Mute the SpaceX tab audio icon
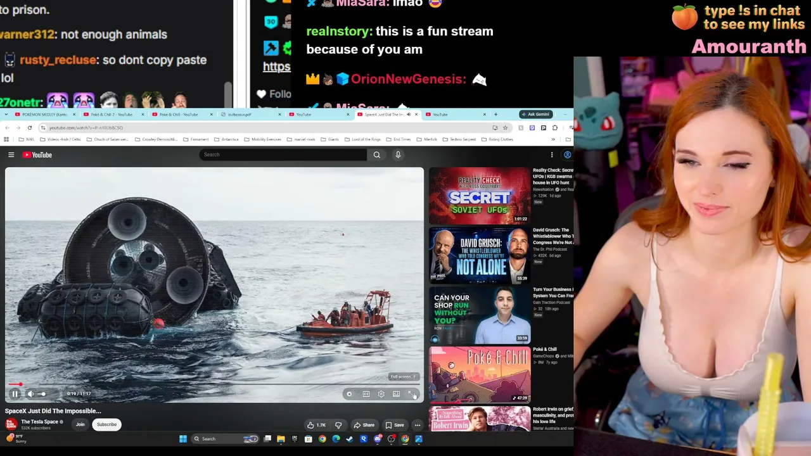 tap(408, 115)
